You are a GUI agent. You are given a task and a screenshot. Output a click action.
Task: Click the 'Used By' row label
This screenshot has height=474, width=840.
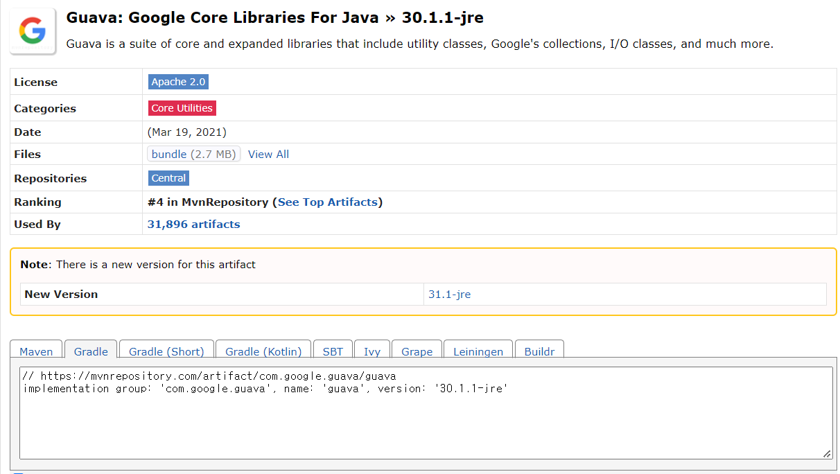tap(37, 225)
